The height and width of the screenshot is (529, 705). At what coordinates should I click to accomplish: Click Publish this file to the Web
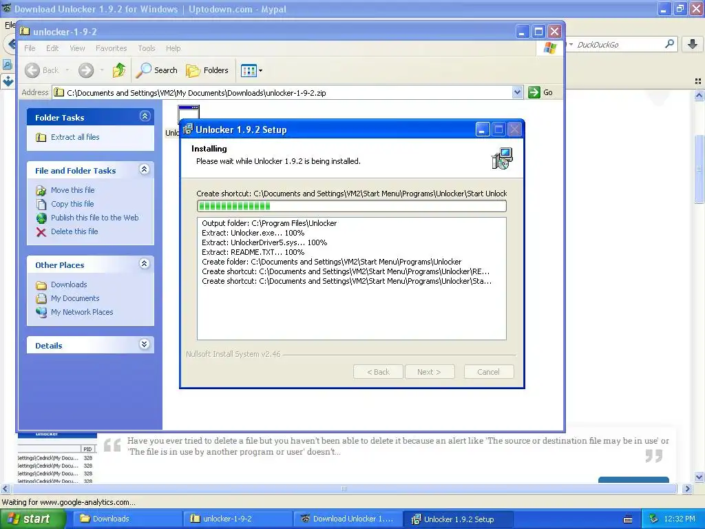[x=95, y=217]
